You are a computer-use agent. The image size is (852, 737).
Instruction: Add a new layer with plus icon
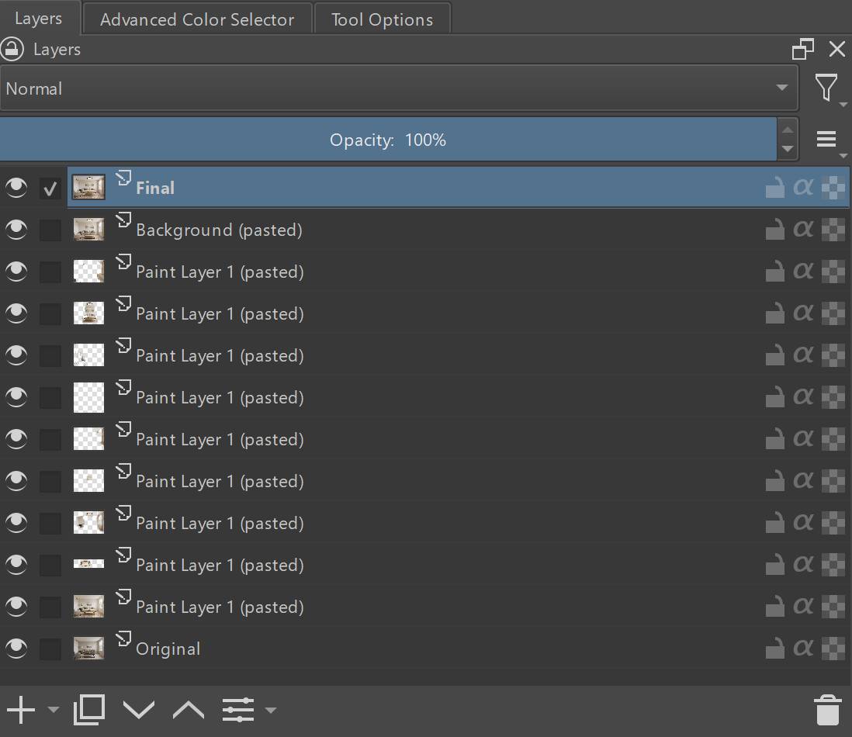[21, 710]
